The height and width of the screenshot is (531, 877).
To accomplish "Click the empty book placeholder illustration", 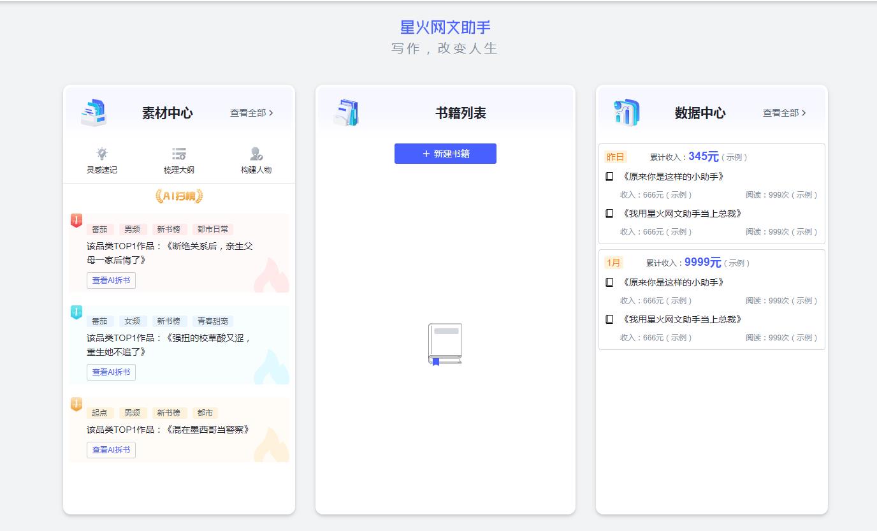I will click(x=445, y=343).
